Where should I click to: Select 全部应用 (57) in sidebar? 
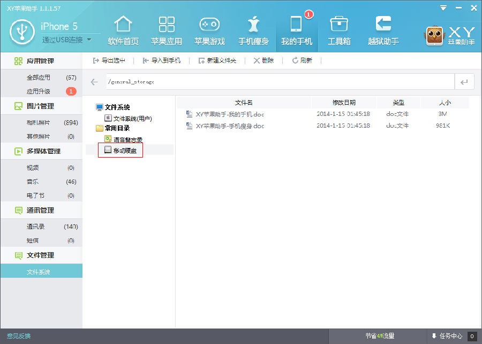pos(41,77)
